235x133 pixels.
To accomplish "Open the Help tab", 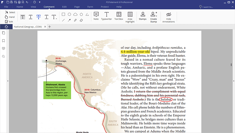I will (x=119, y=7).
